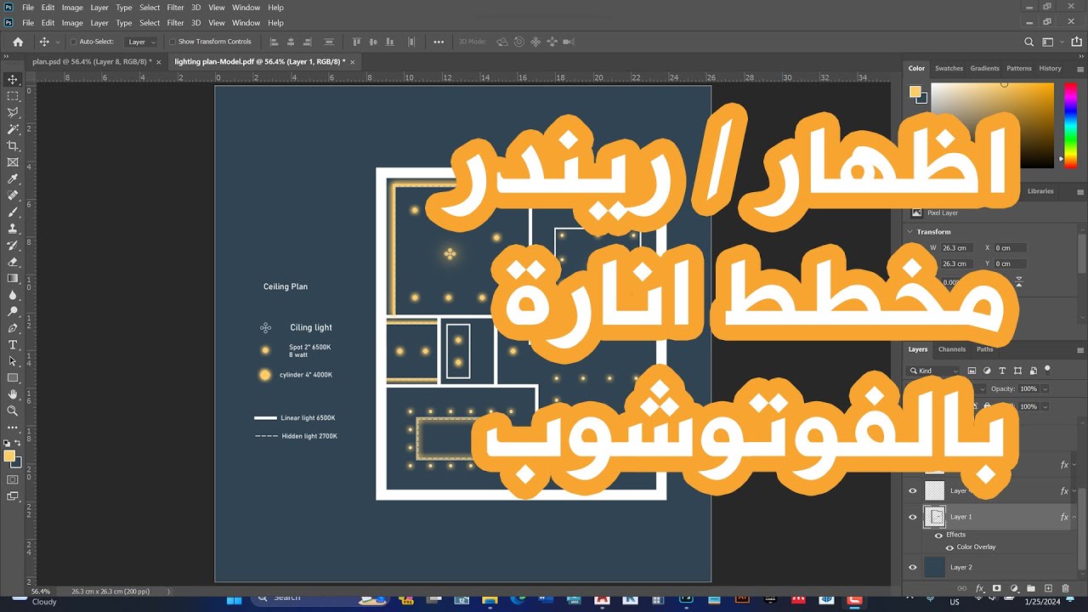Expand Layer 4 effects arrow
1088x612 pixels.
[1074, 490]
